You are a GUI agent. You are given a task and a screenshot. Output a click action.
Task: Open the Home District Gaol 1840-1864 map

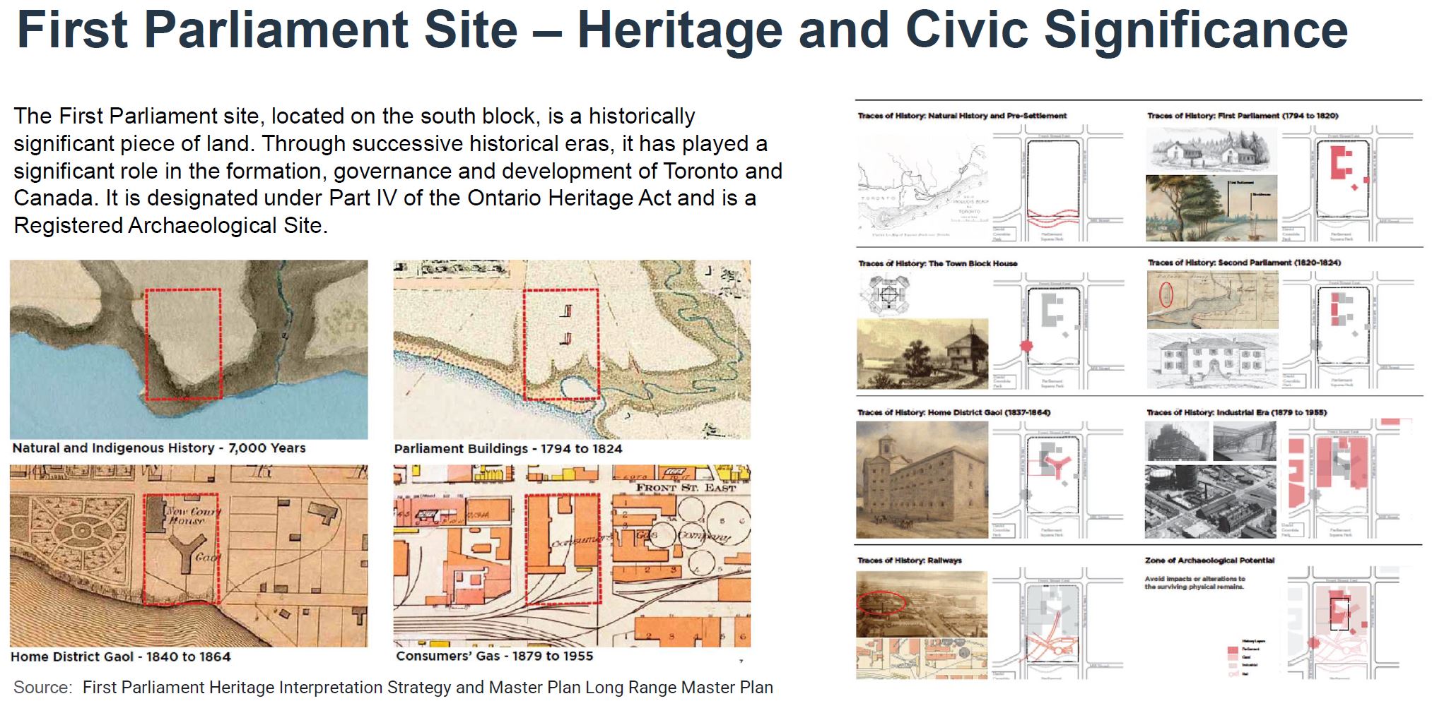tap(189, 555)
